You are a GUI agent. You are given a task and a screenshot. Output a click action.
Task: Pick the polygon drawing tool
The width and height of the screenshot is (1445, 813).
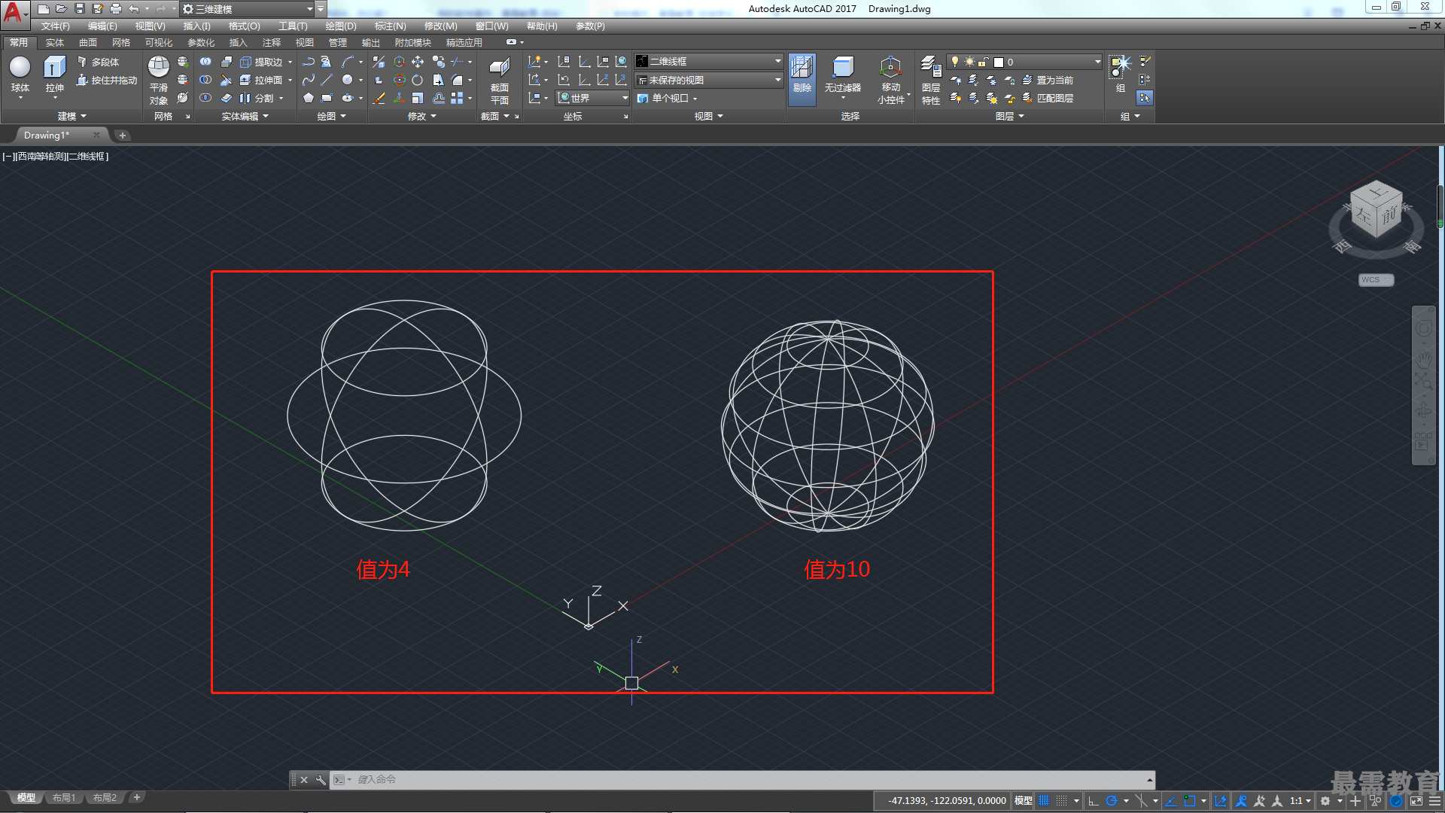tap(309, 98)
